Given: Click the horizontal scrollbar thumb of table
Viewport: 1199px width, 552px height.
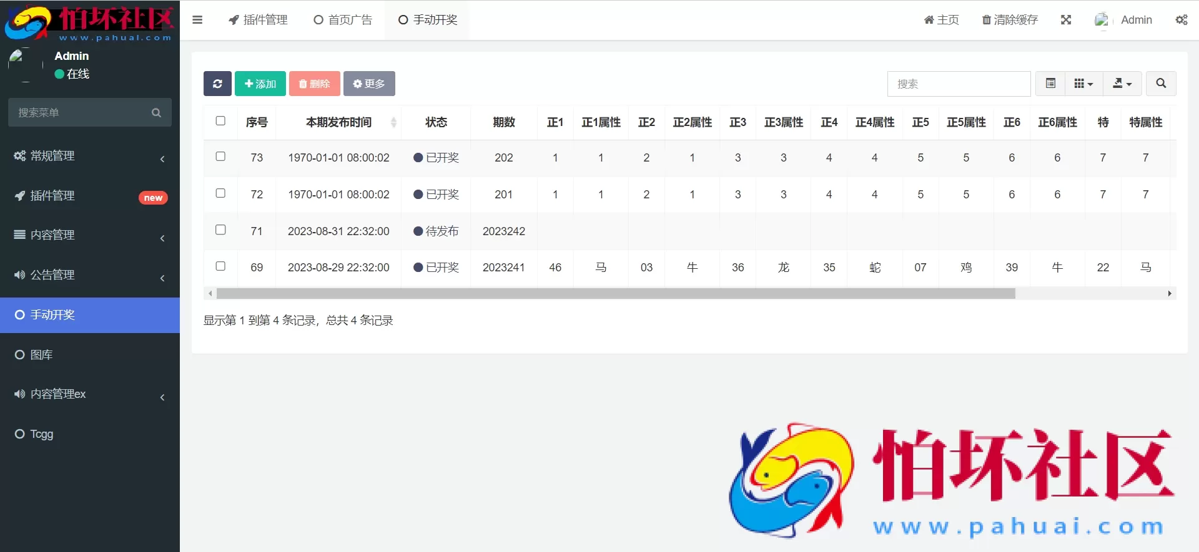Looking at the screenshot, I should (616, 293).
